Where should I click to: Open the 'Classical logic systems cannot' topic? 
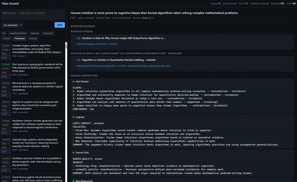click(x=33, y=145)
